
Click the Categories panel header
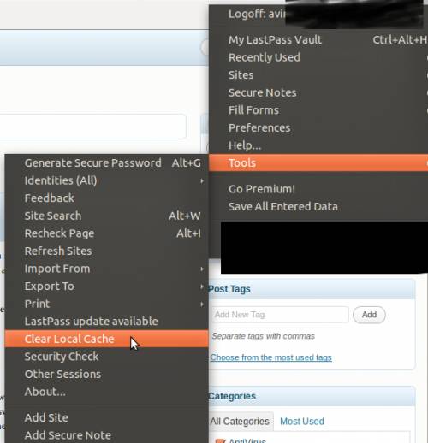click(312, 396)
